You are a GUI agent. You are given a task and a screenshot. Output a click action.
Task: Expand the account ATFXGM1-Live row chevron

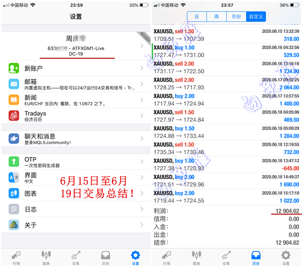pos(142,46)
